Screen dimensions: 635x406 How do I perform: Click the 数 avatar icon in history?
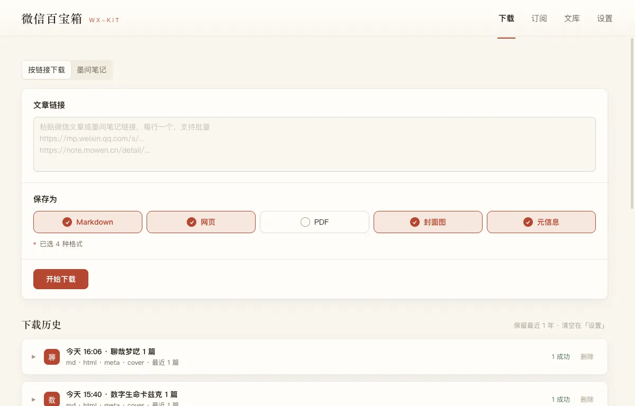(x=52, y=400)
